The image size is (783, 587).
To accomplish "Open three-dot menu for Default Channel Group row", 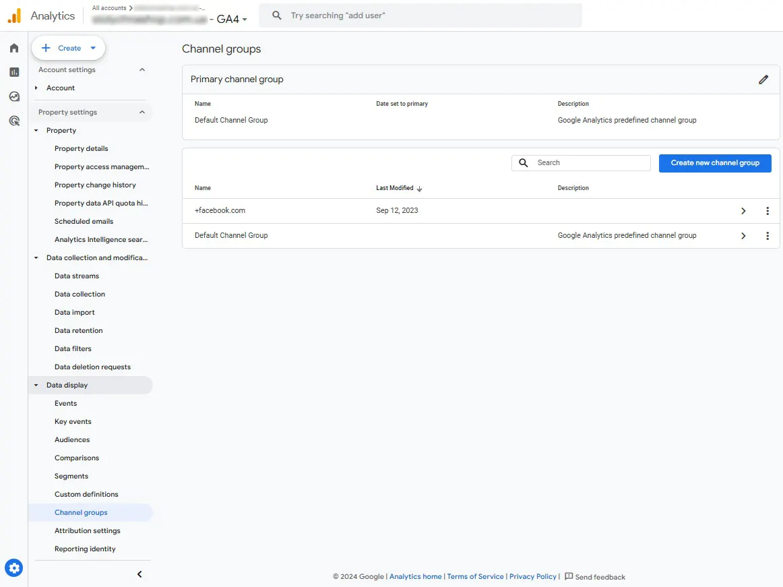I will 768,236.
